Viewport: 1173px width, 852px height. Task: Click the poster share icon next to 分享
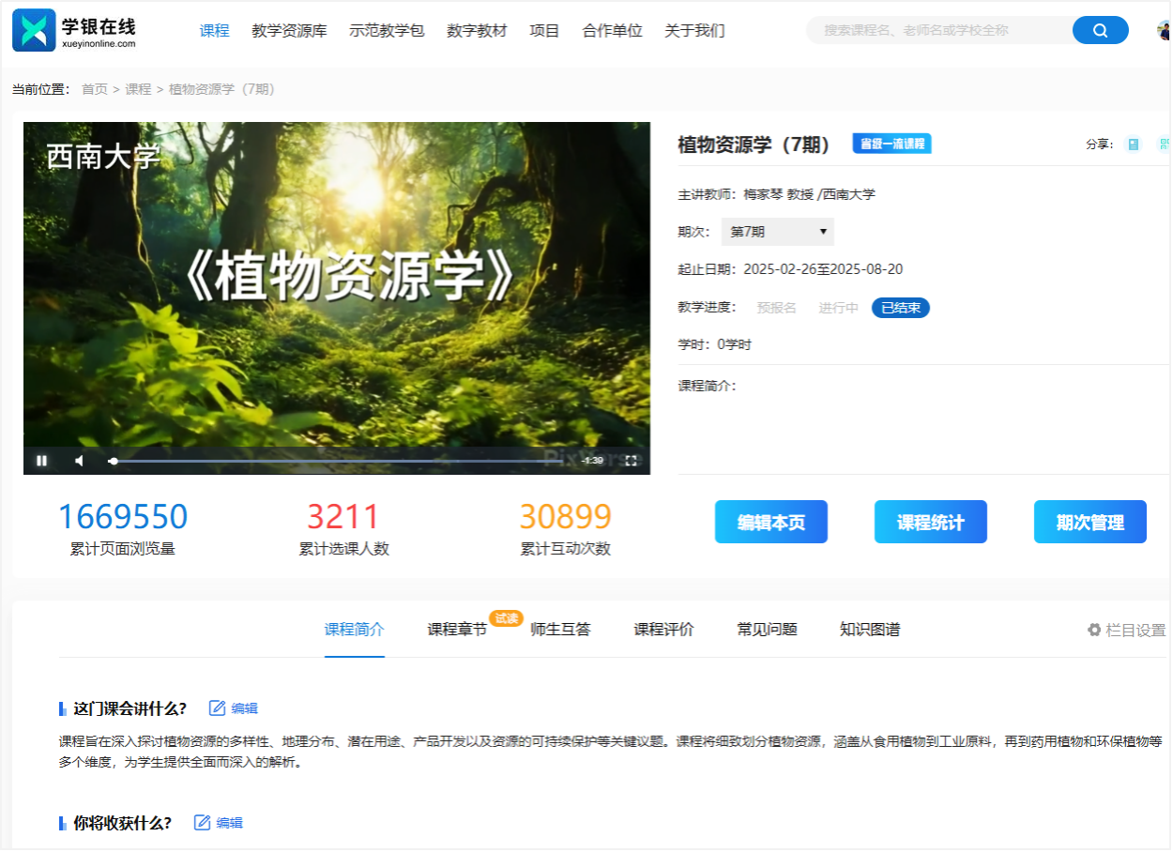pyautogui.click(x=1134, y=145)
